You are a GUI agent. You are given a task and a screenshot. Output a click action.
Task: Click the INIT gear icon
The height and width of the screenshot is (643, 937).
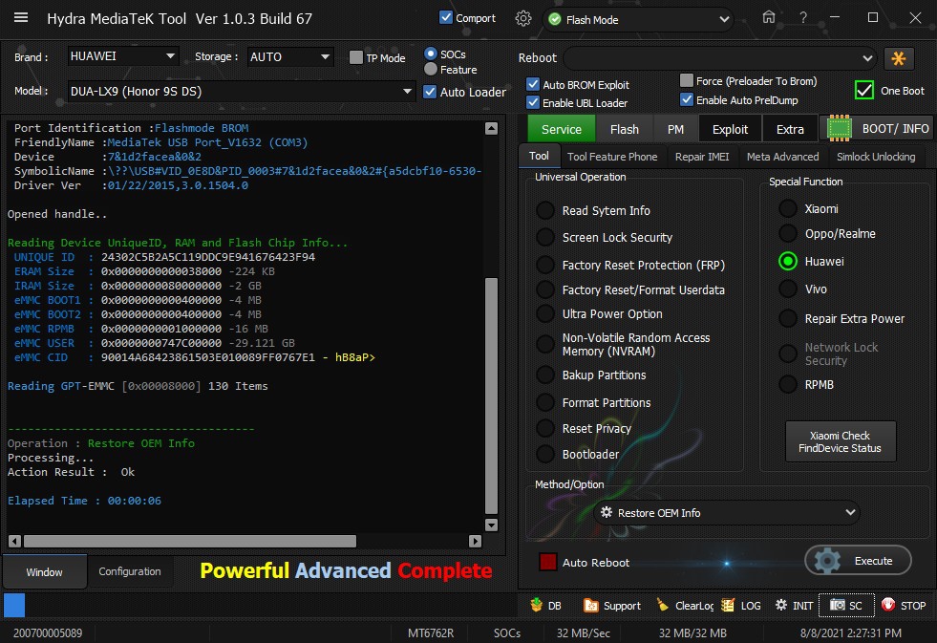click(x=780, y=606)
